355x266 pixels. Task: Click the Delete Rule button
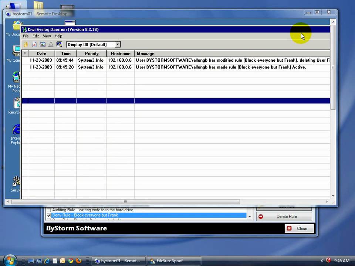click(x=284, y=216)
